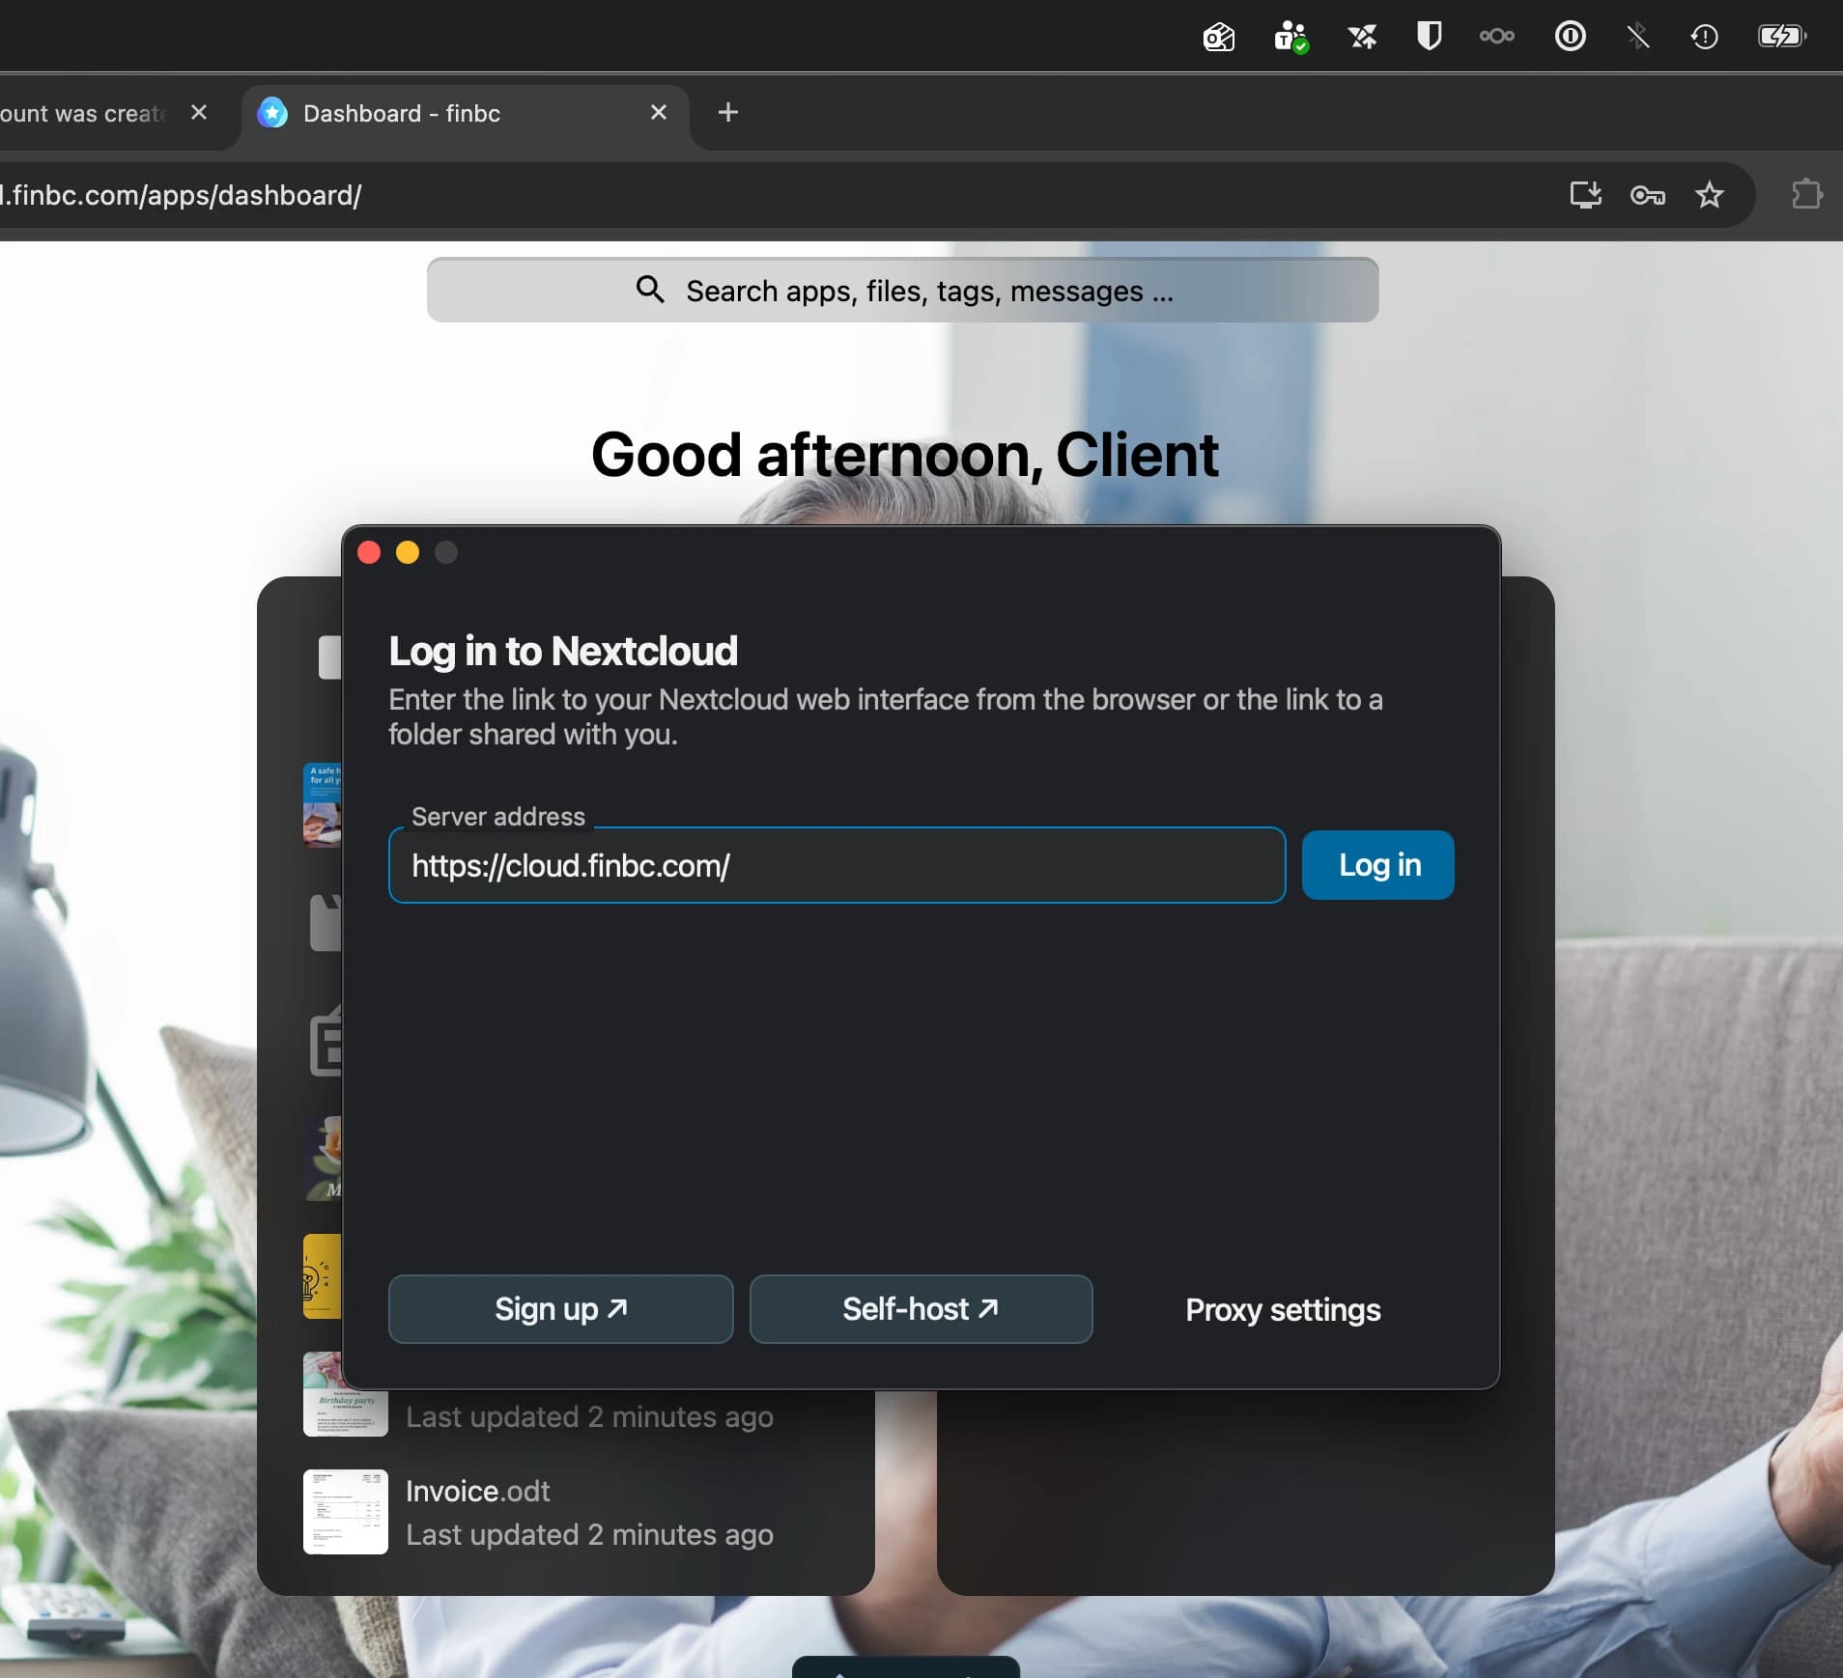The height and width of the screenshot is (1678, 1843).
Task: Open the 1Password menu bar icon
Action: 1570,37
